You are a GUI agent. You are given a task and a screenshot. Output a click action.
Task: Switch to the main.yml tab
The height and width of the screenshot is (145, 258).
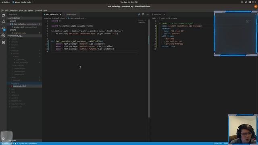tap(158, 14)
